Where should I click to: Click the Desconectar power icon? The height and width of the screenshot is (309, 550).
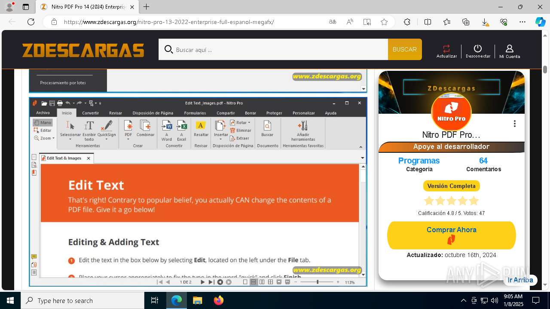[x=478, y=48]
